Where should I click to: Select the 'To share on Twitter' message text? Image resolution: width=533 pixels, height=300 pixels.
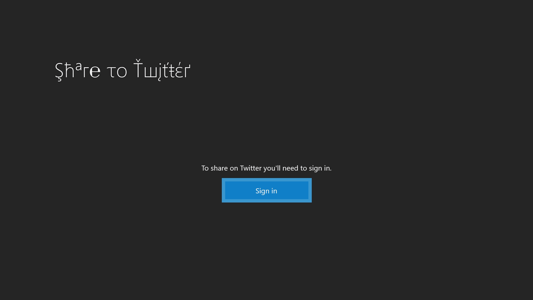click(x=266, y=168)
